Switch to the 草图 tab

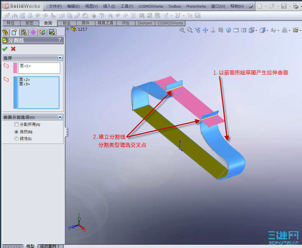click(x=29, y=23)
